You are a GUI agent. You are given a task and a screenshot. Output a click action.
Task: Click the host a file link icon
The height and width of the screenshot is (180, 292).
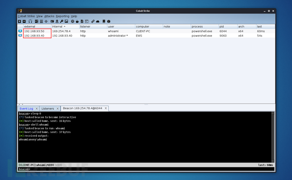click(x=93, y=21)
